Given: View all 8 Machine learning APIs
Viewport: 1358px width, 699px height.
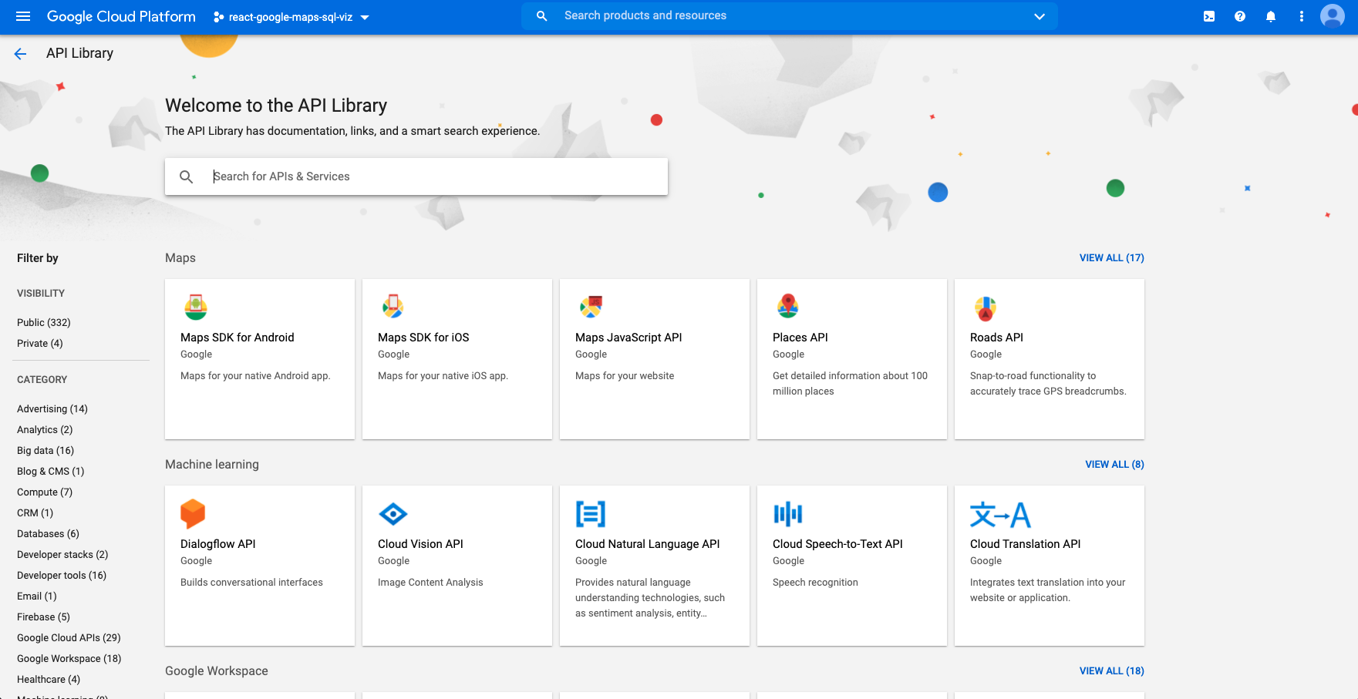Looking at the screenshot, I should tap(1114, 465).
